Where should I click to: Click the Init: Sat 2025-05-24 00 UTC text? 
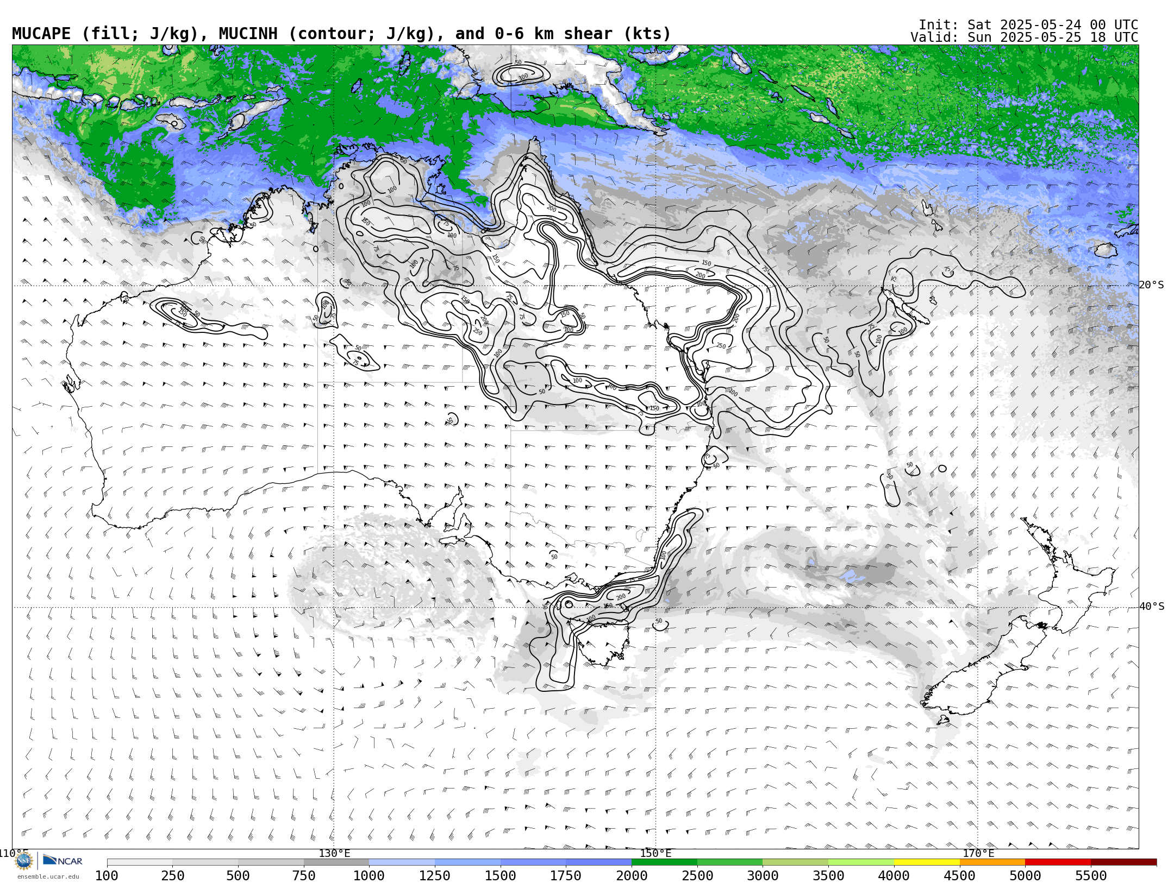pos(1028,25)
